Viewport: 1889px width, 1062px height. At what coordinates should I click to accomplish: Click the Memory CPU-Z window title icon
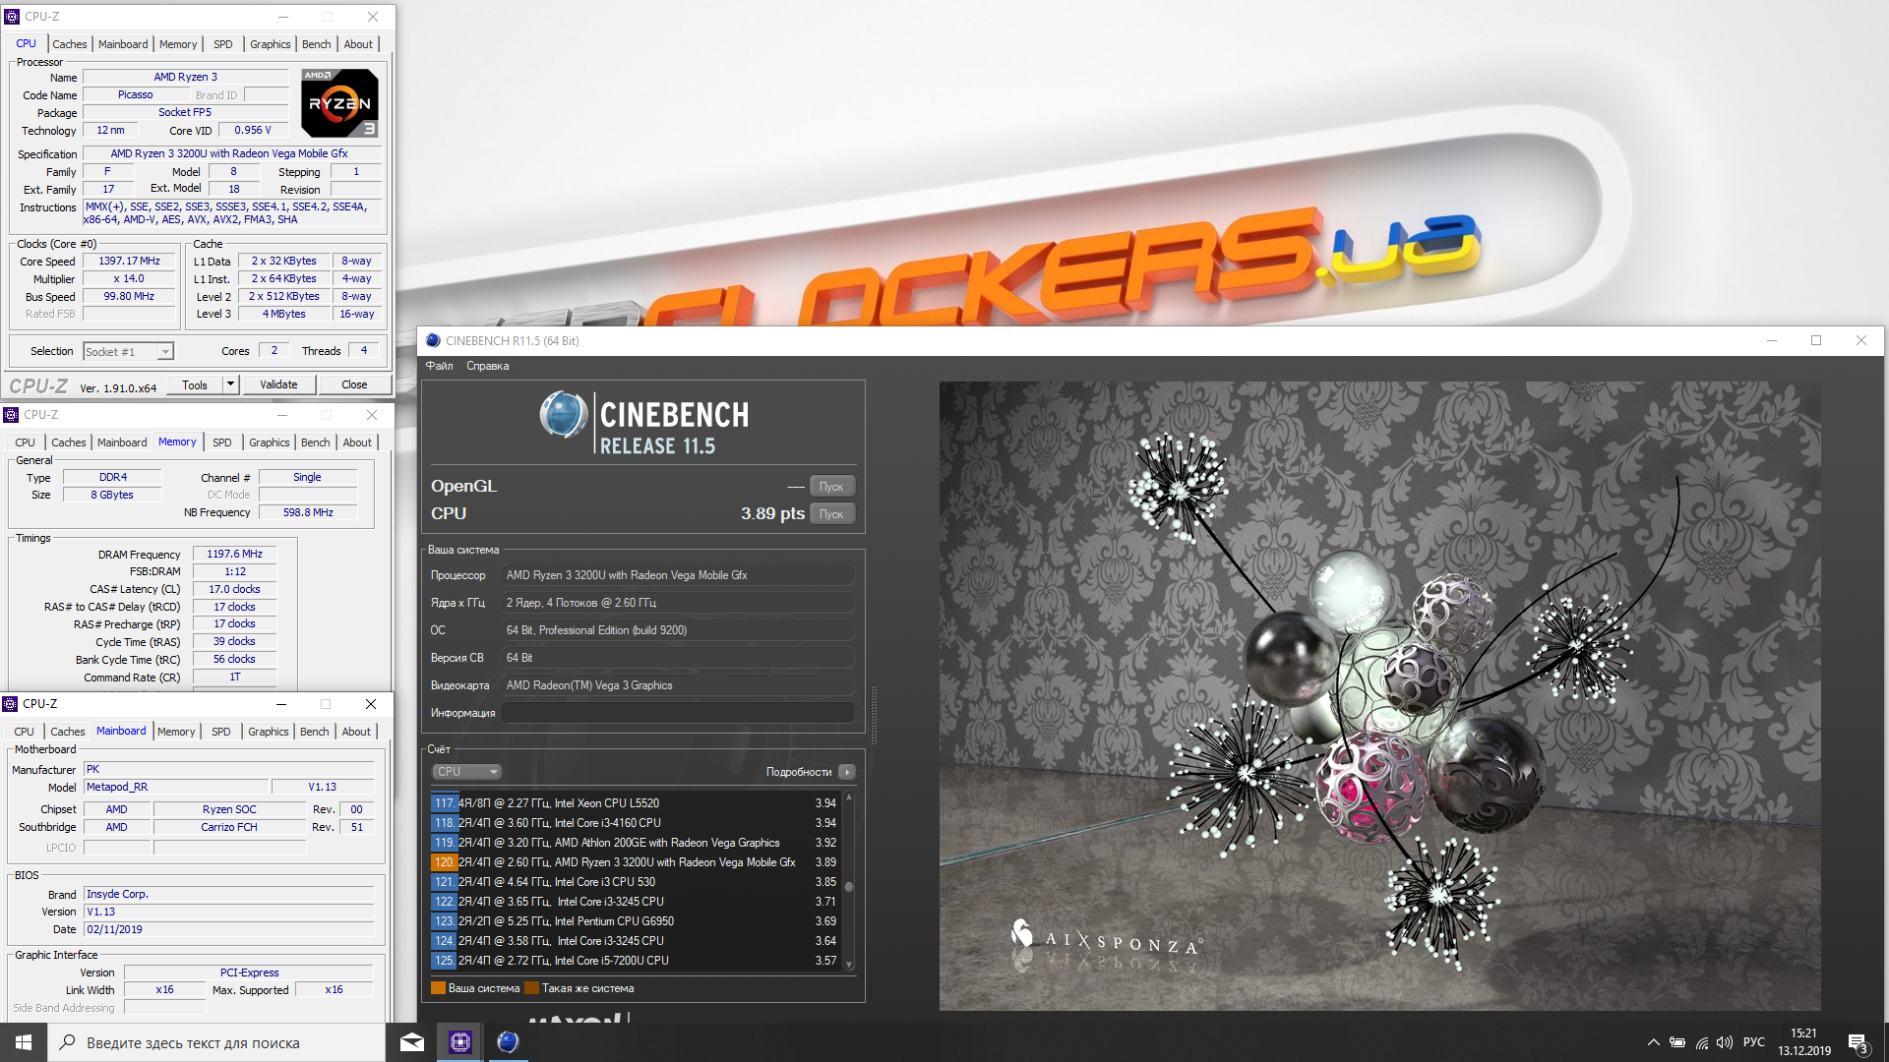tap(11, 415)
